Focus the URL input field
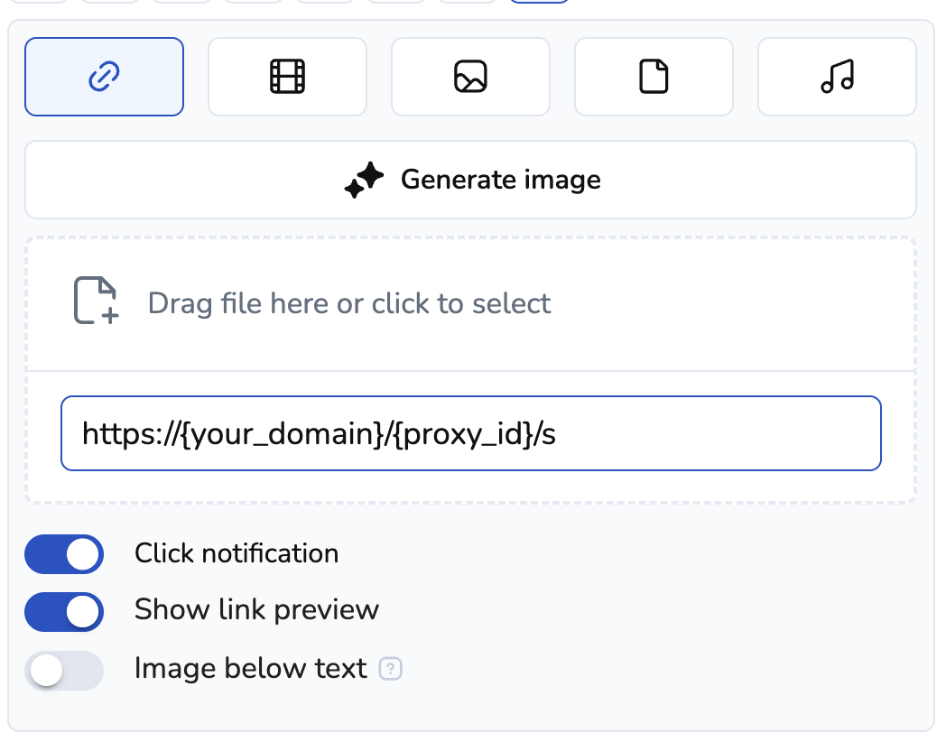Image resolution: width=946 pixels, height=742 pixels. (722, 434)
